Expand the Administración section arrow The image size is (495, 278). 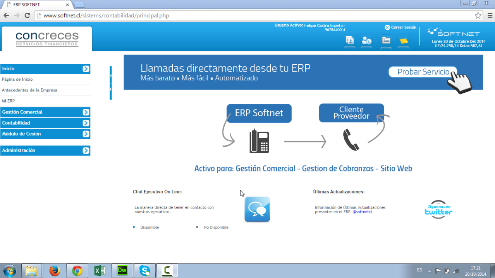coord(86,151)
